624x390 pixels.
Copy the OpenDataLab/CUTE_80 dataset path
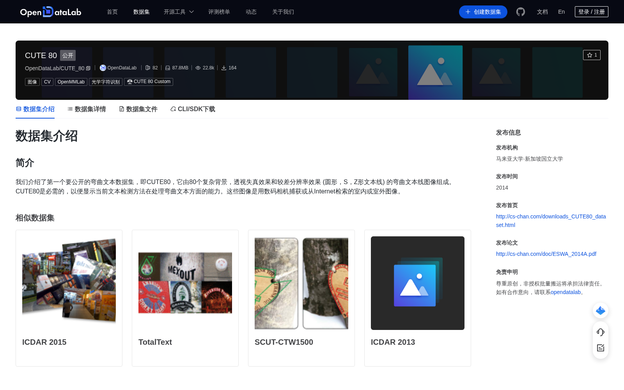(88, 68)
